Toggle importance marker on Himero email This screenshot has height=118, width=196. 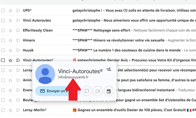[18, 40]
